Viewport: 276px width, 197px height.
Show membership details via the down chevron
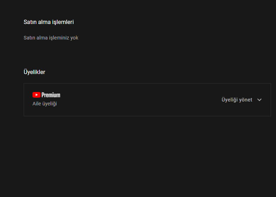259,100
